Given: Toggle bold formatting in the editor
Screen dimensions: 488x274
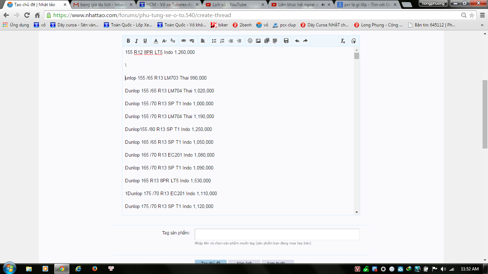Looking at the screenshot, I should pyautogui.click(x=128, y=41).
